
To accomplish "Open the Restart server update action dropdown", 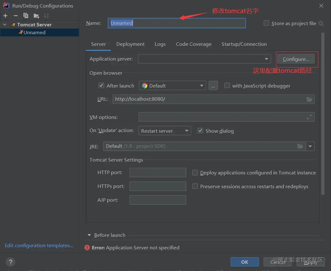I will click(x=165, y=131).
